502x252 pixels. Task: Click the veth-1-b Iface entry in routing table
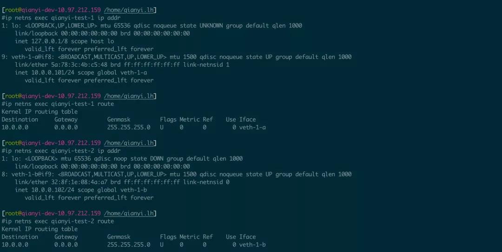(252, 245)
